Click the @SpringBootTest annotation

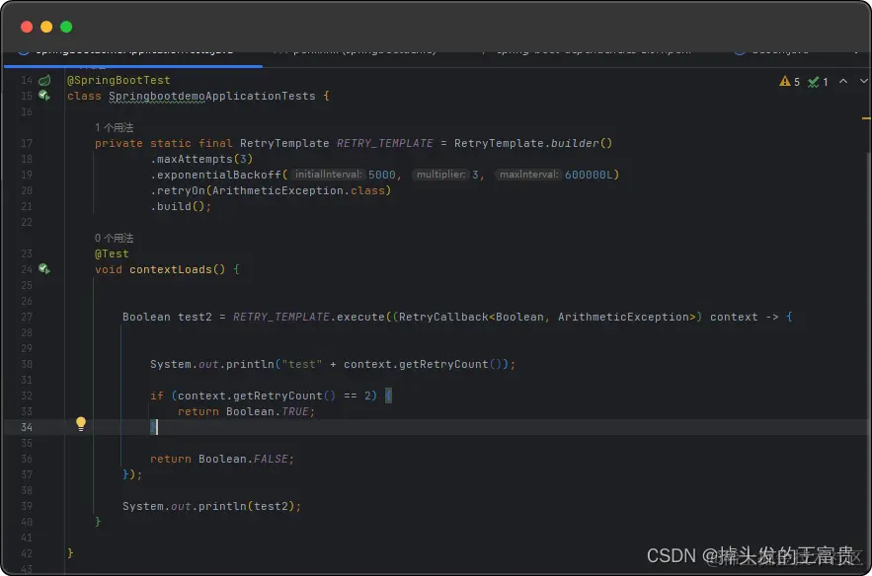(119, 80)
